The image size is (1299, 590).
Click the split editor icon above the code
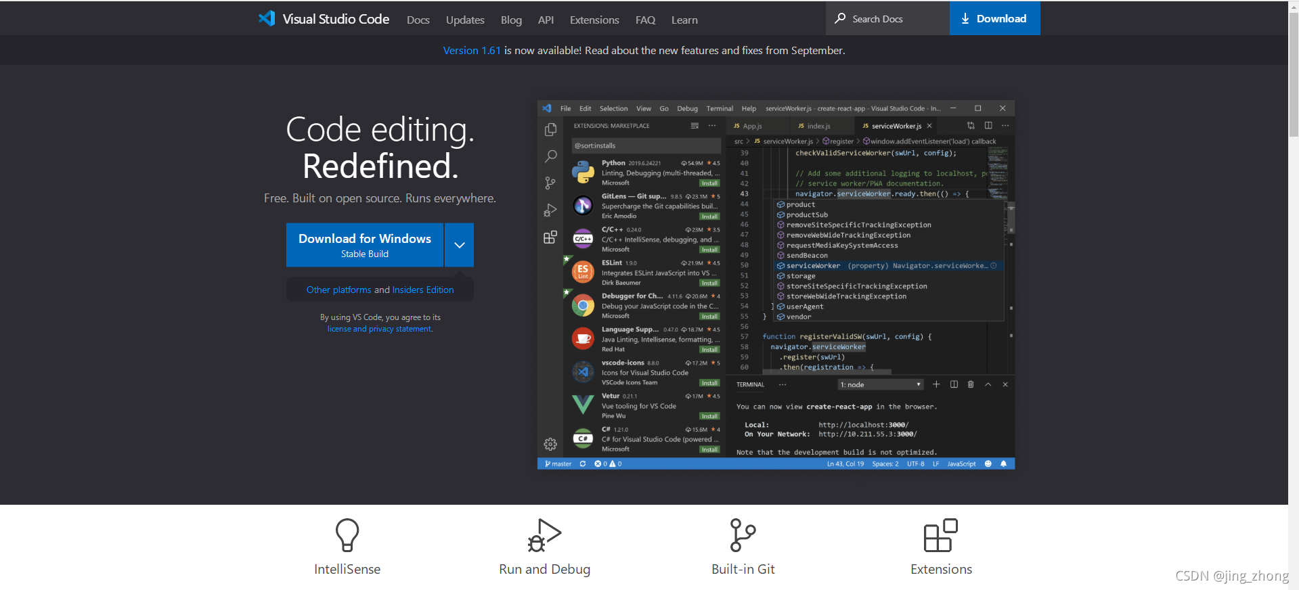click(x=988, y=125)
